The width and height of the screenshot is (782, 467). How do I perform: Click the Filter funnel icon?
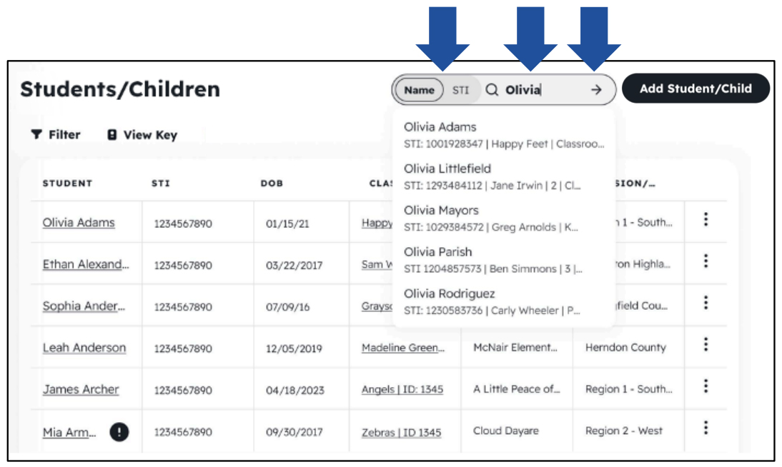click(36, 134)
